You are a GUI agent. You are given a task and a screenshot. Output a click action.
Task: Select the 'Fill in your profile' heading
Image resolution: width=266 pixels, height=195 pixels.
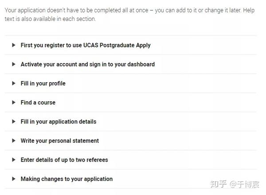point(43,84)
